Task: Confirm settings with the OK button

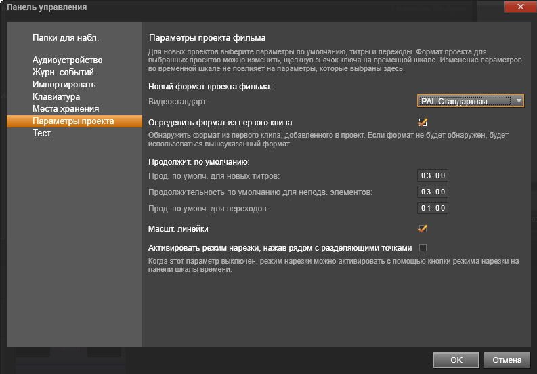Action: coord(456,360)
